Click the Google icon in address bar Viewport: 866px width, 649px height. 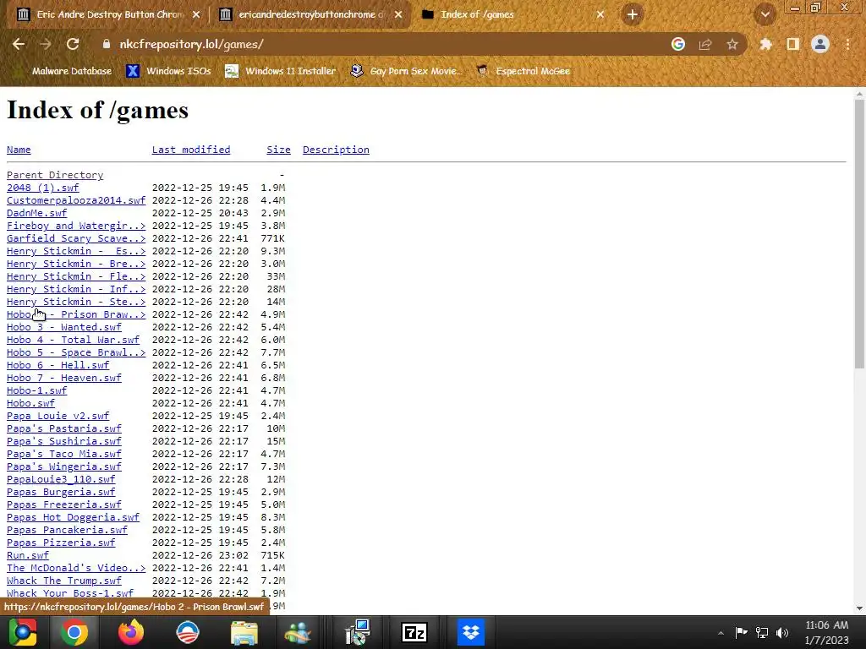[x=678, y=44]
